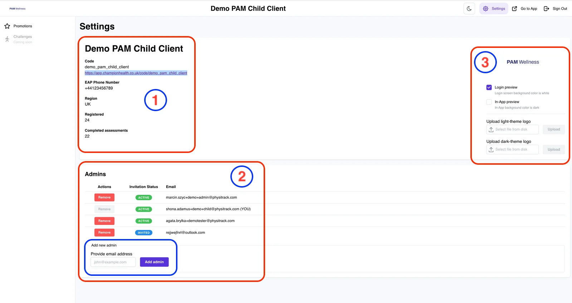Image resolution: width=572 pixels, height=303 pixels.
Task: Click ACTIVE badge in shona.adamus row
Action: click(x=144, y=209)
